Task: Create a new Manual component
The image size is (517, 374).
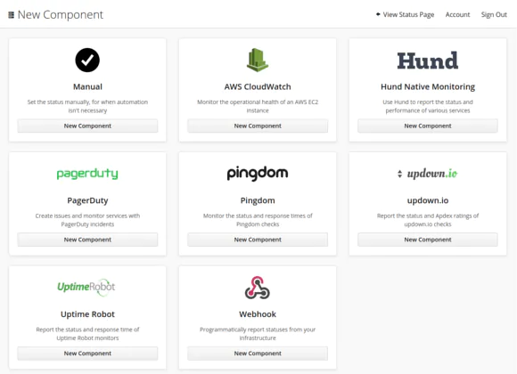Action: (87, 126)
